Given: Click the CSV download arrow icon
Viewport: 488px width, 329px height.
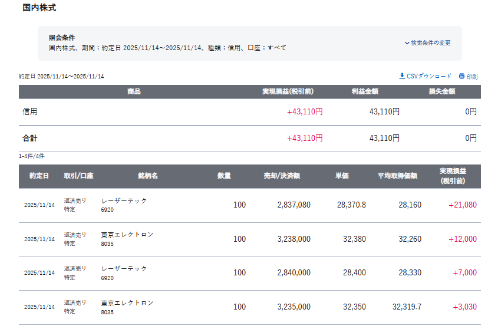Looking at the screenshot, I should click(x=402, y=76).
